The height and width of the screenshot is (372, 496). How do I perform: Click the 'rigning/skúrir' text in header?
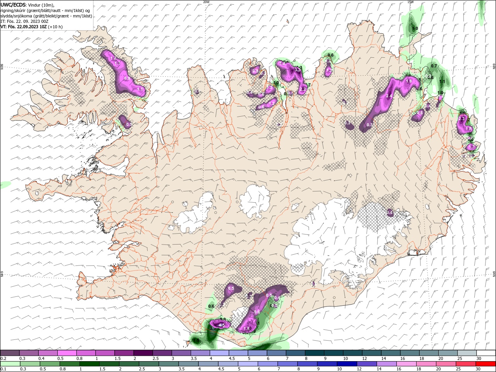[12, 10]
